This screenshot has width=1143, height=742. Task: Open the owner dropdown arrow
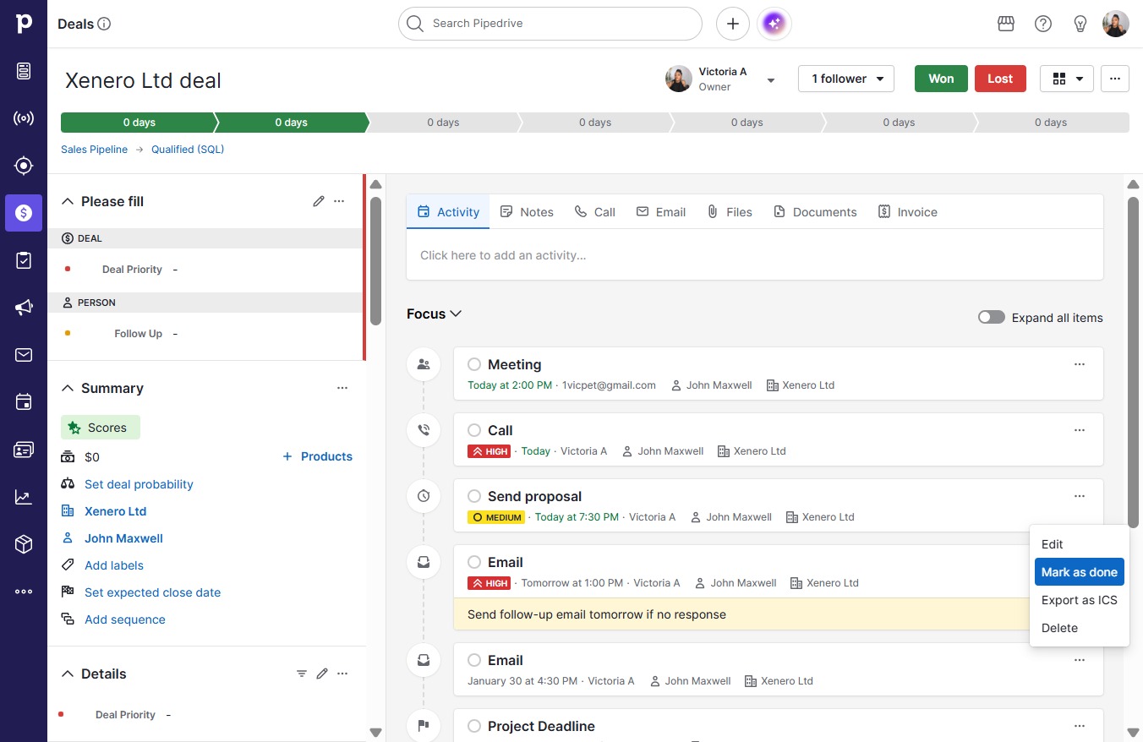click(x=771, y=80)
